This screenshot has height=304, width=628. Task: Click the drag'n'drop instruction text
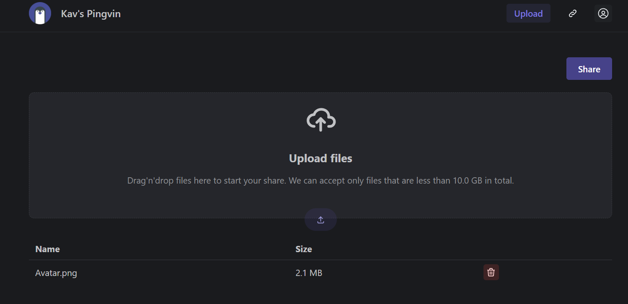tap(320, 180)
